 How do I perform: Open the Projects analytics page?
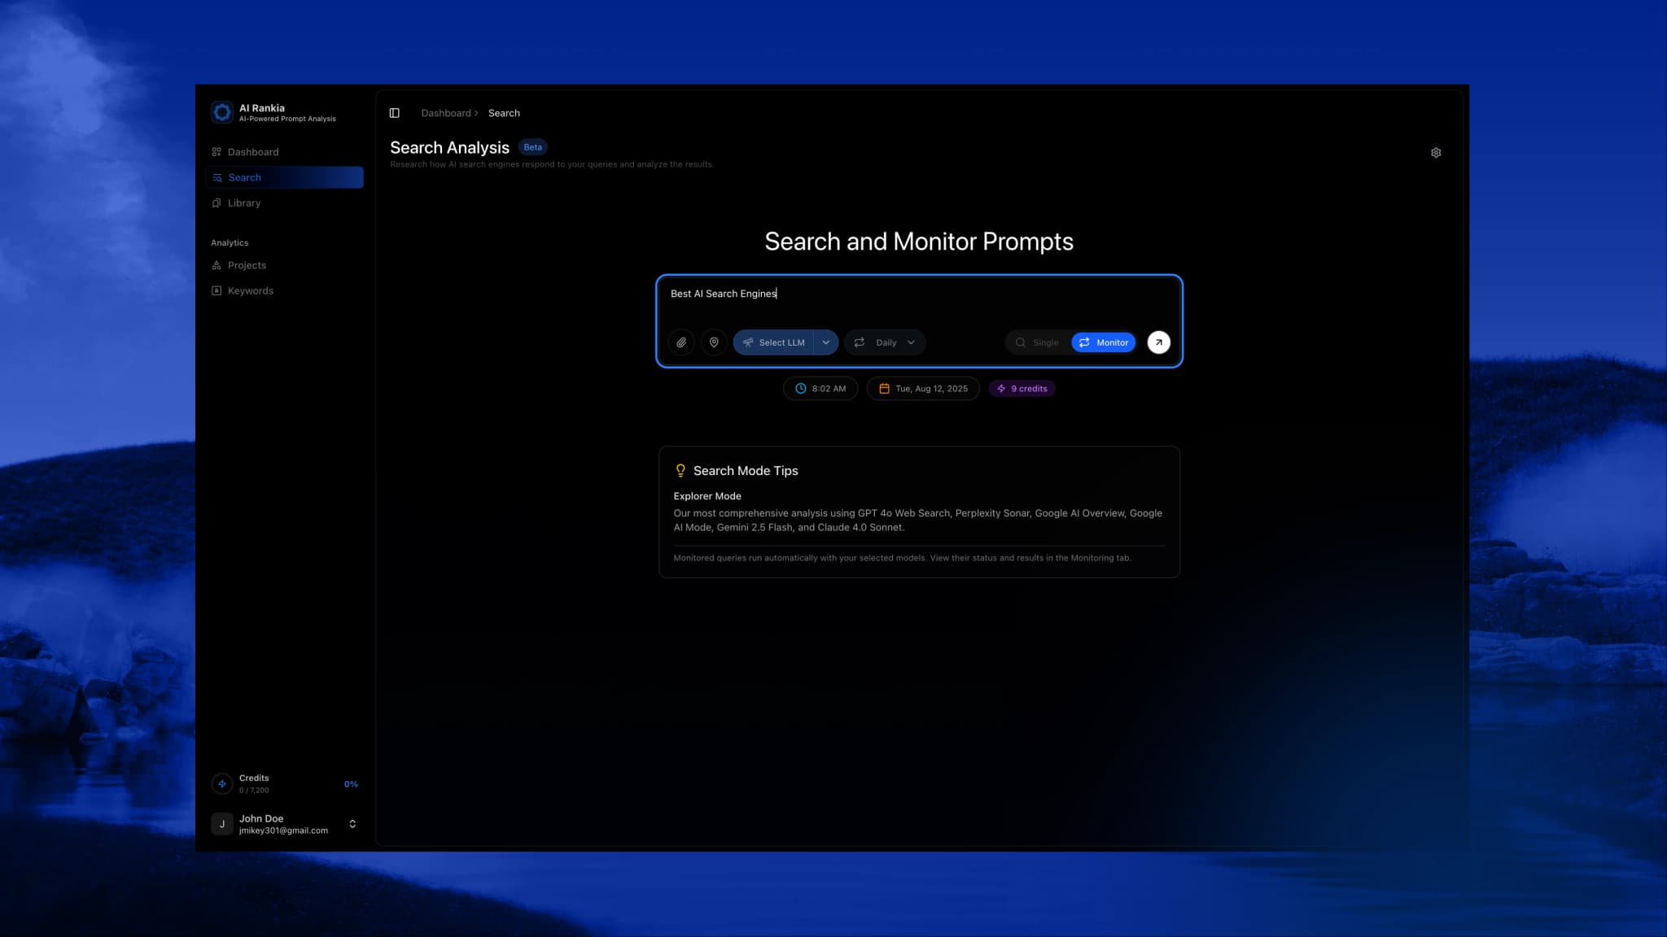(247, 264)
